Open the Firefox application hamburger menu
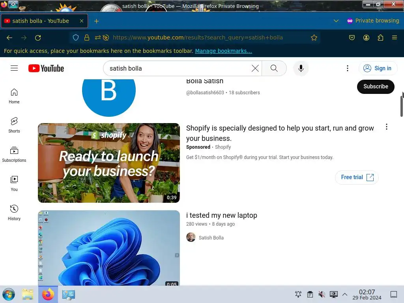 395,37
